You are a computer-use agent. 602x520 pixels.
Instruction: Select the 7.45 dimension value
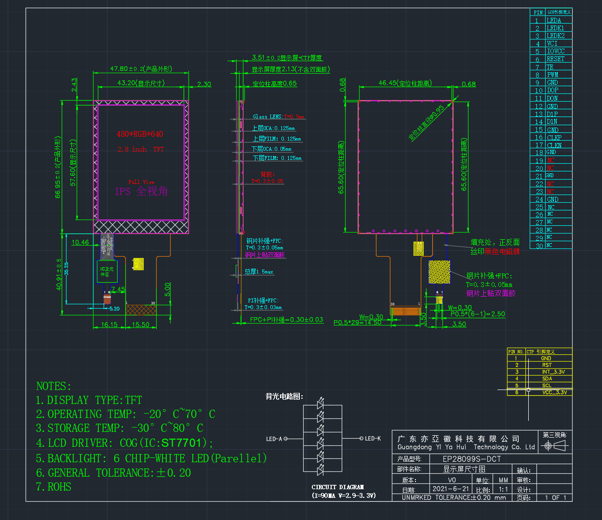click(x=118, y=289)
